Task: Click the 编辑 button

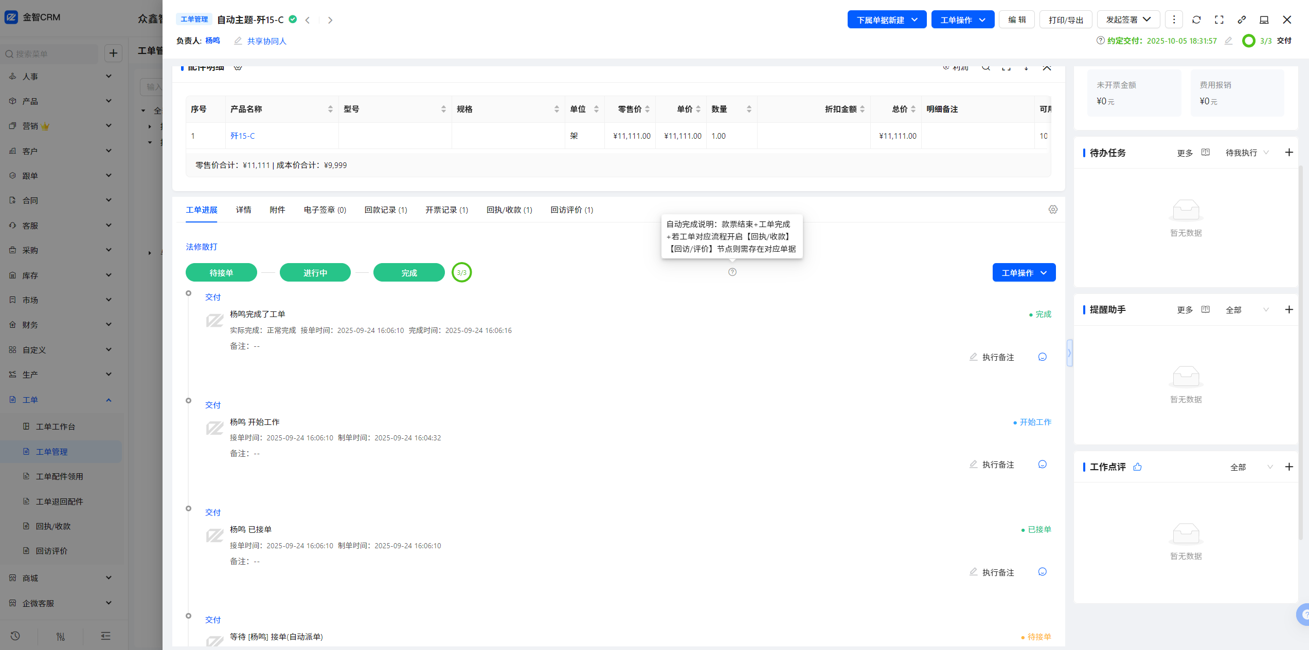Action: coord(1016,20)
